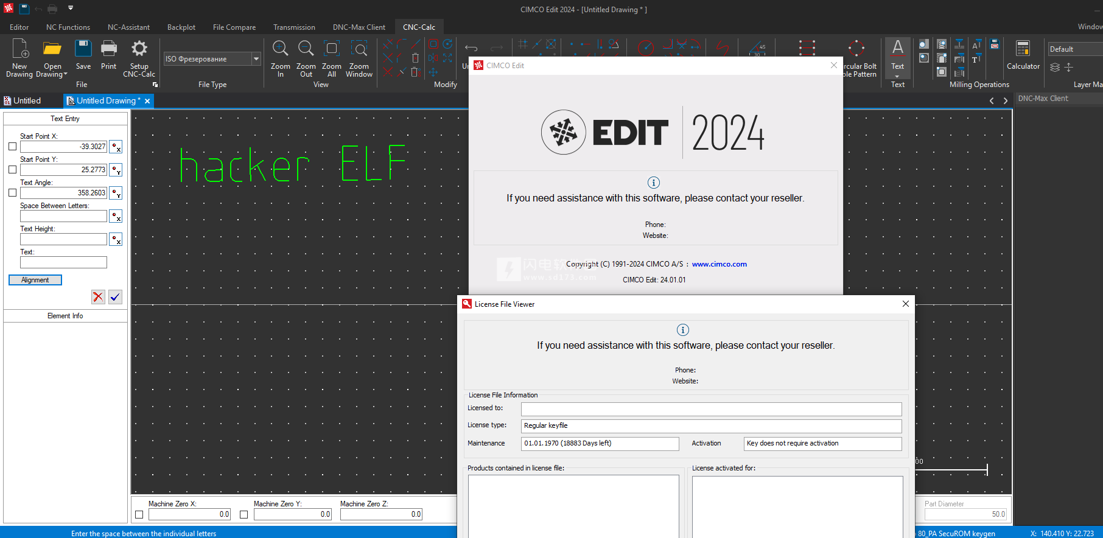This screenshot has height=538, width=1103.
Task: Click the Text input field
Action: (63, 262)
